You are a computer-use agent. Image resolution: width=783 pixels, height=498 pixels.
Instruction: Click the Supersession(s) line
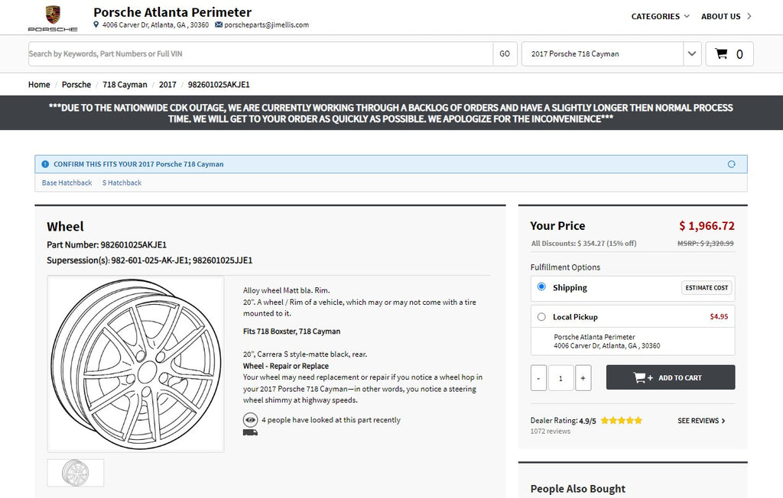(149, 260)
